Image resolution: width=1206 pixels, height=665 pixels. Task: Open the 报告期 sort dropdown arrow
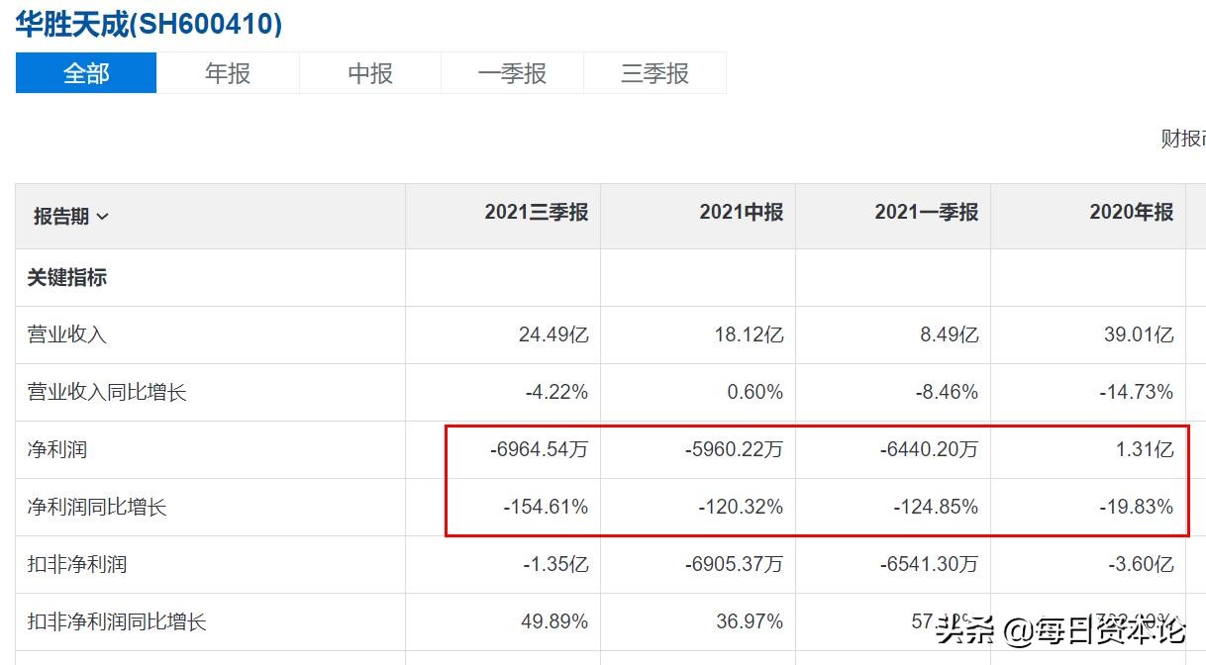[104, 217]
